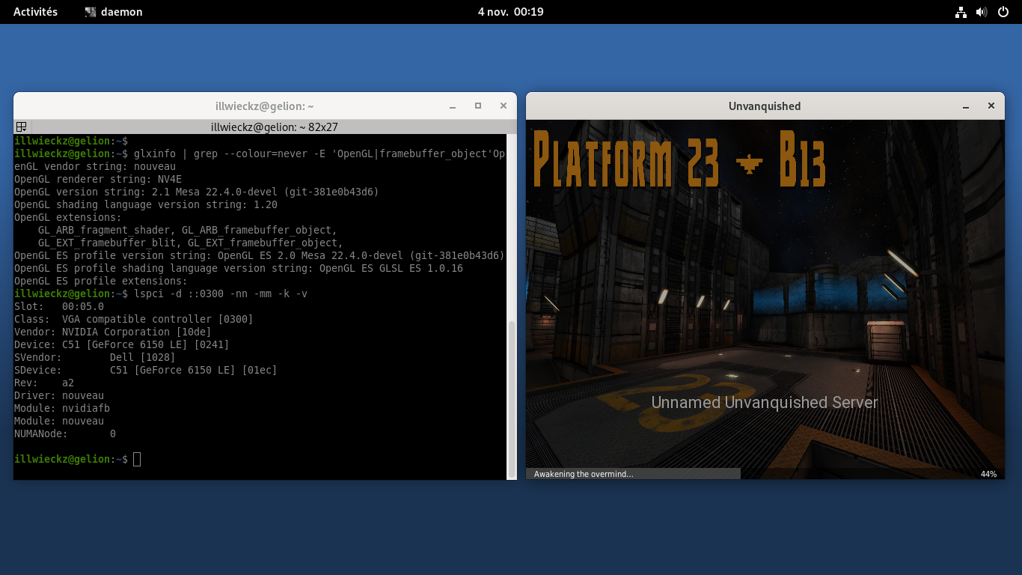Click the 'Slot: 00:05.0' line
Screen dimensions: 1022x575
59,306
